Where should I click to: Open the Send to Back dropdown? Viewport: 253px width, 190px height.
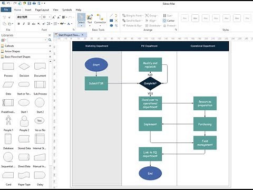tap(132, 21)
